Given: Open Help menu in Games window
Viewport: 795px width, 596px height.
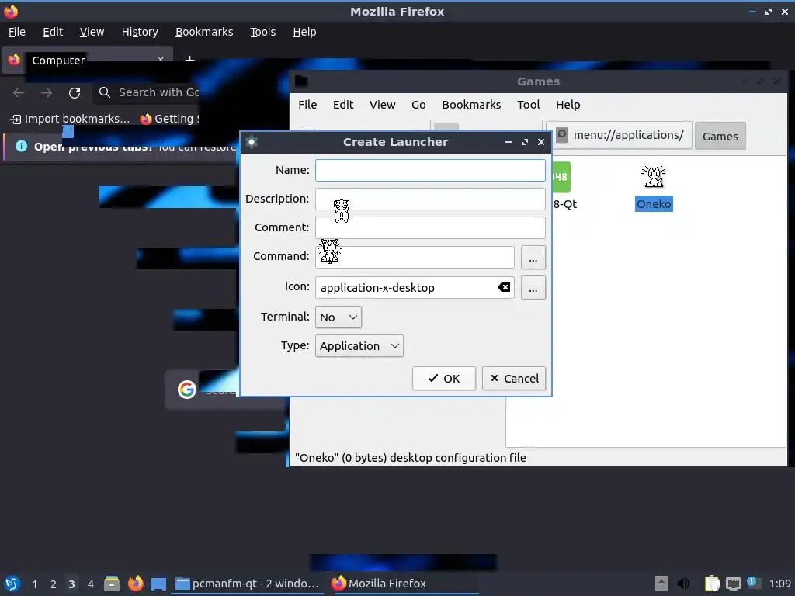Looking at the screenshot, I should (x=568, y=105).
